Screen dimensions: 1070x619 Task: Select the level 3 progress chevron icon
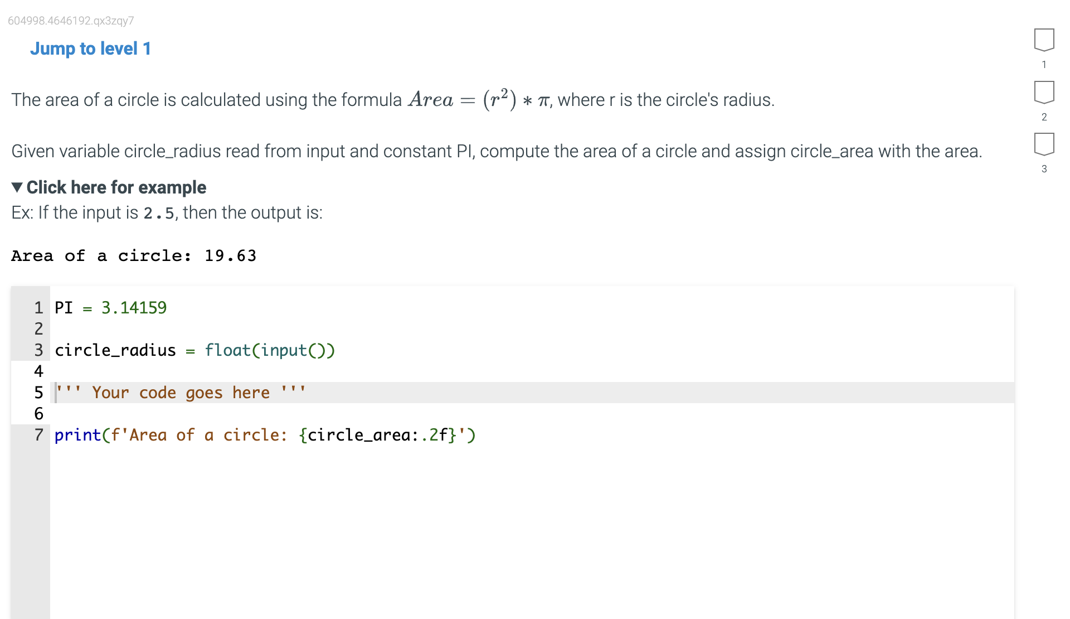(x=1044, y=144)
